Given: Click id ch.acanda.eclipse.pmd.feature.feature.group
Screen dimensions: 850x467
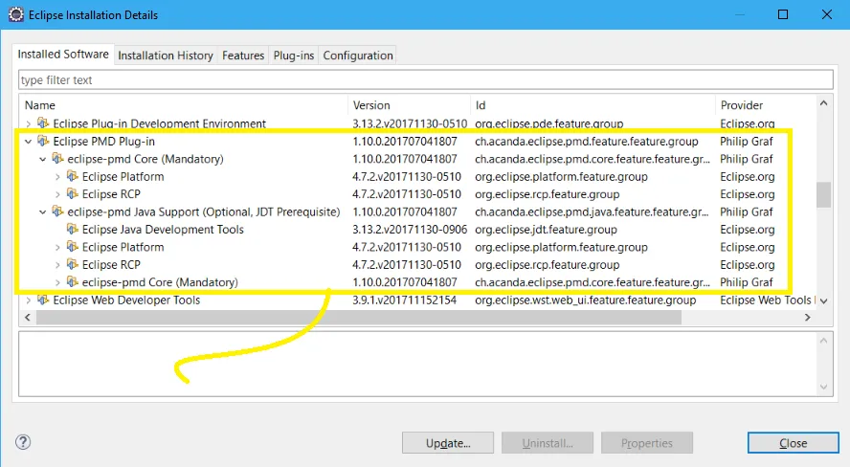Looking at the screenshot, I should coord(587,142).
